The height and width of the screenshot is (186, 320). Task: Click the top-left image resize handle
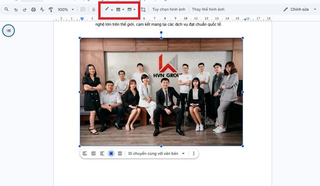click(80, 38)
